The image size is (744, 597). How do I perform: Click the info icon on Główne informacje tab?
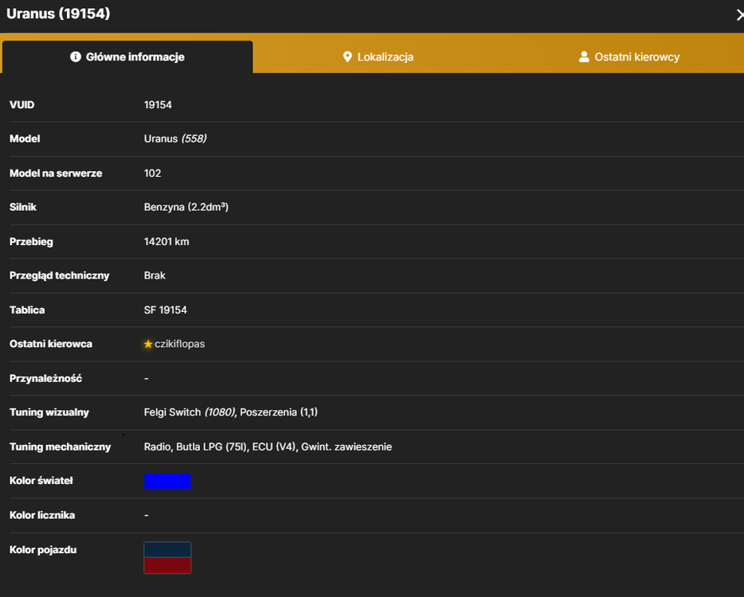76,57
